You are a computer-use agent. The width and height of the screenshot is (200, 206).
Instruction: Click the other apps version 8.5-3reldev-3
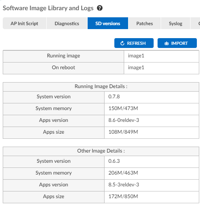[x=124, y=185]
